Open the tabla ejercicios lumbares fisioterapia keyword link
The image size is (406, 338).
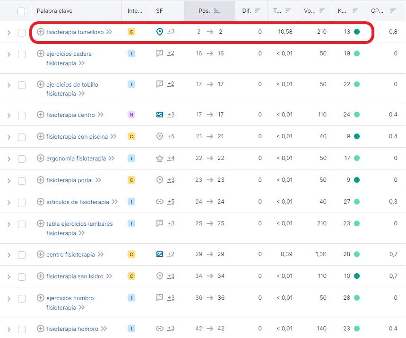point(79,223)
